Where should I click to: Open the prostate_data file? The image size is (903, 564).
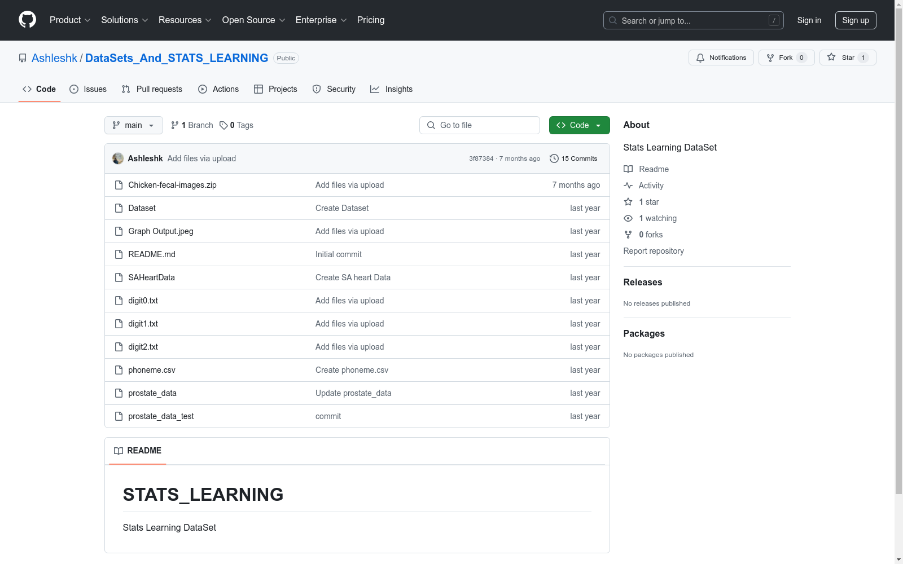[152, 393]
